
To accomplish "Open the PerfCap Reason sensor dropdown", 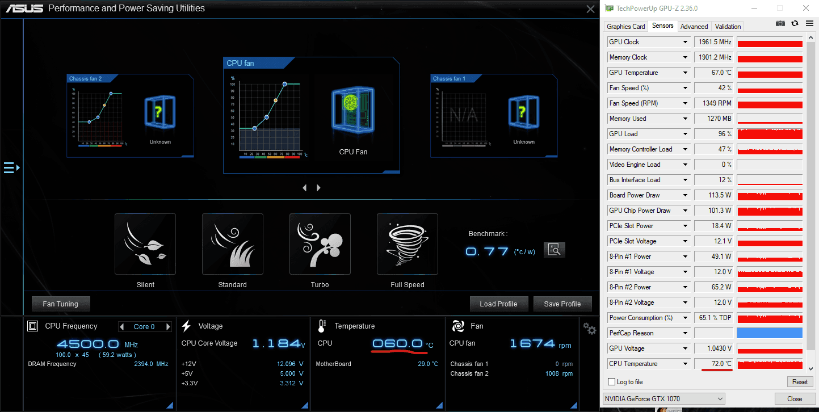I will pos(686,333).
